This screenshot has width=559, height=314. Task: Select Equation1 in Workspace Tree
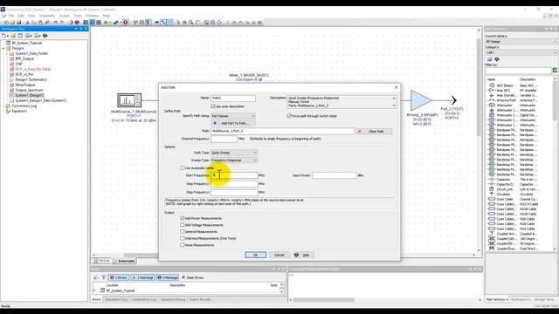tap(19, 111)
